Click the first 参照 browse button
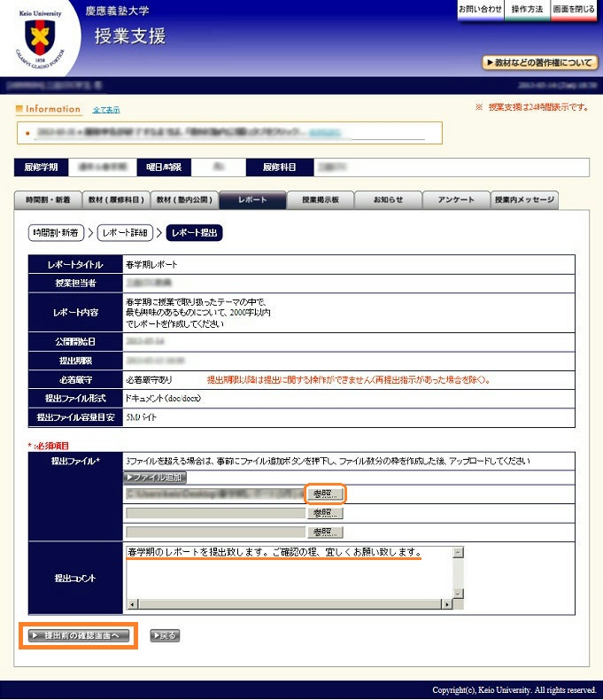603x700 pixels. pyautogui.click(x=324, y=494)
